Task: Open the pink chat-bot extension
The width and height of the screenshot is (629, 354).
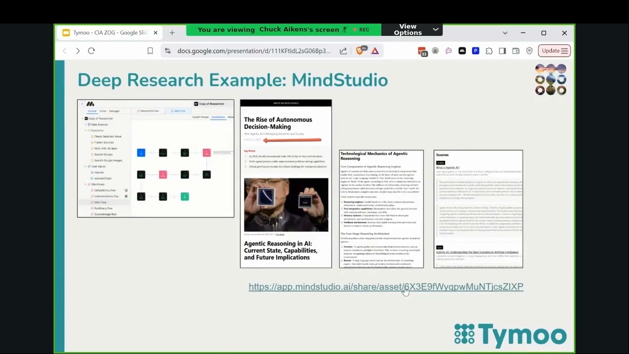Action: tap(449, 51)
